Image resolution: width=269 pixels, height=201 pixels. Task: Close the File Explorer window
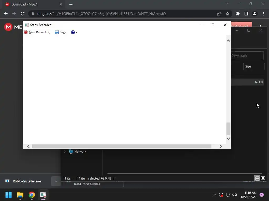point(261,30)
